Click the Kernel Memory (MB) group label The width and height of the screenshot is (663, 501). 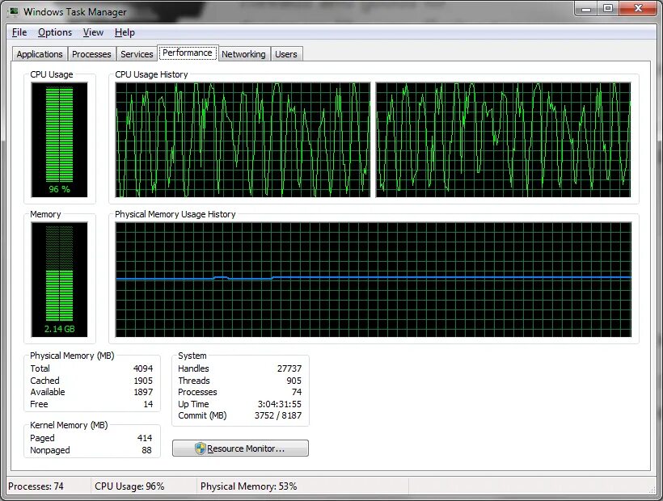click(x=69, y=425)
